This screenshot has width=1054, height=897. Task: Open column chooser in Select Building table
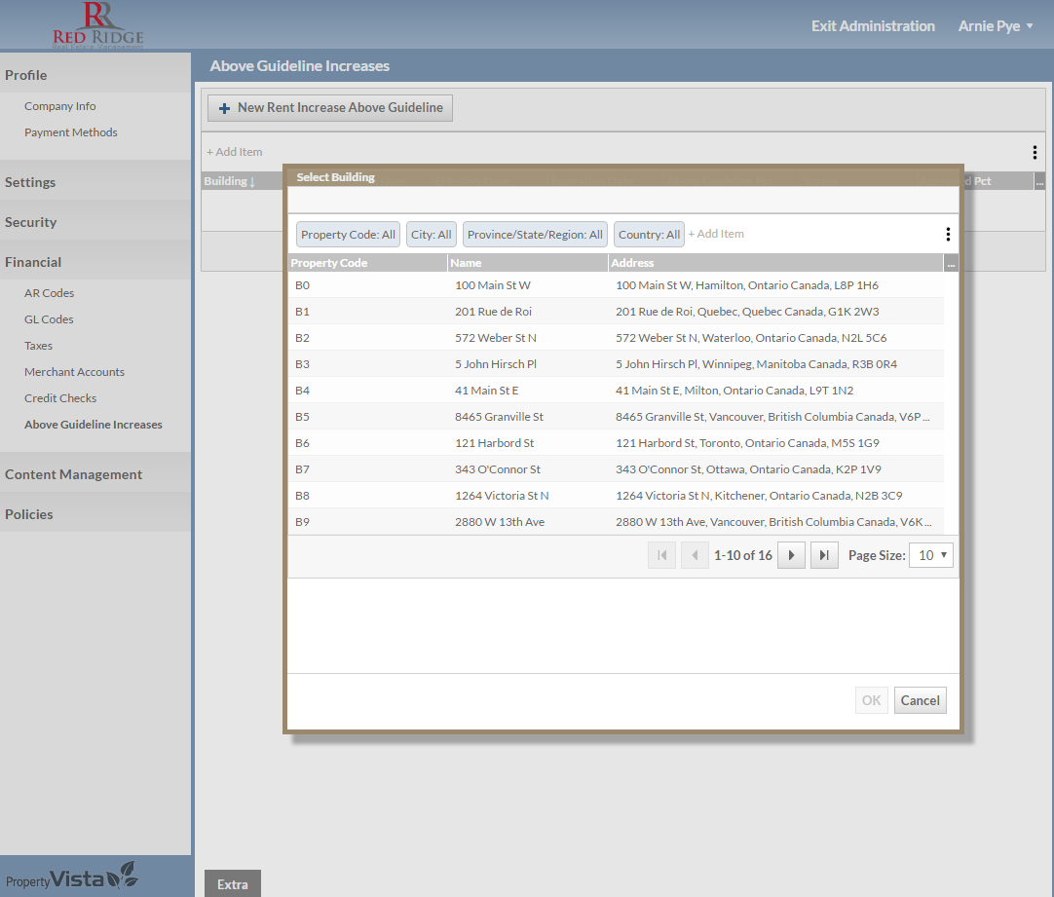(951, 263)
